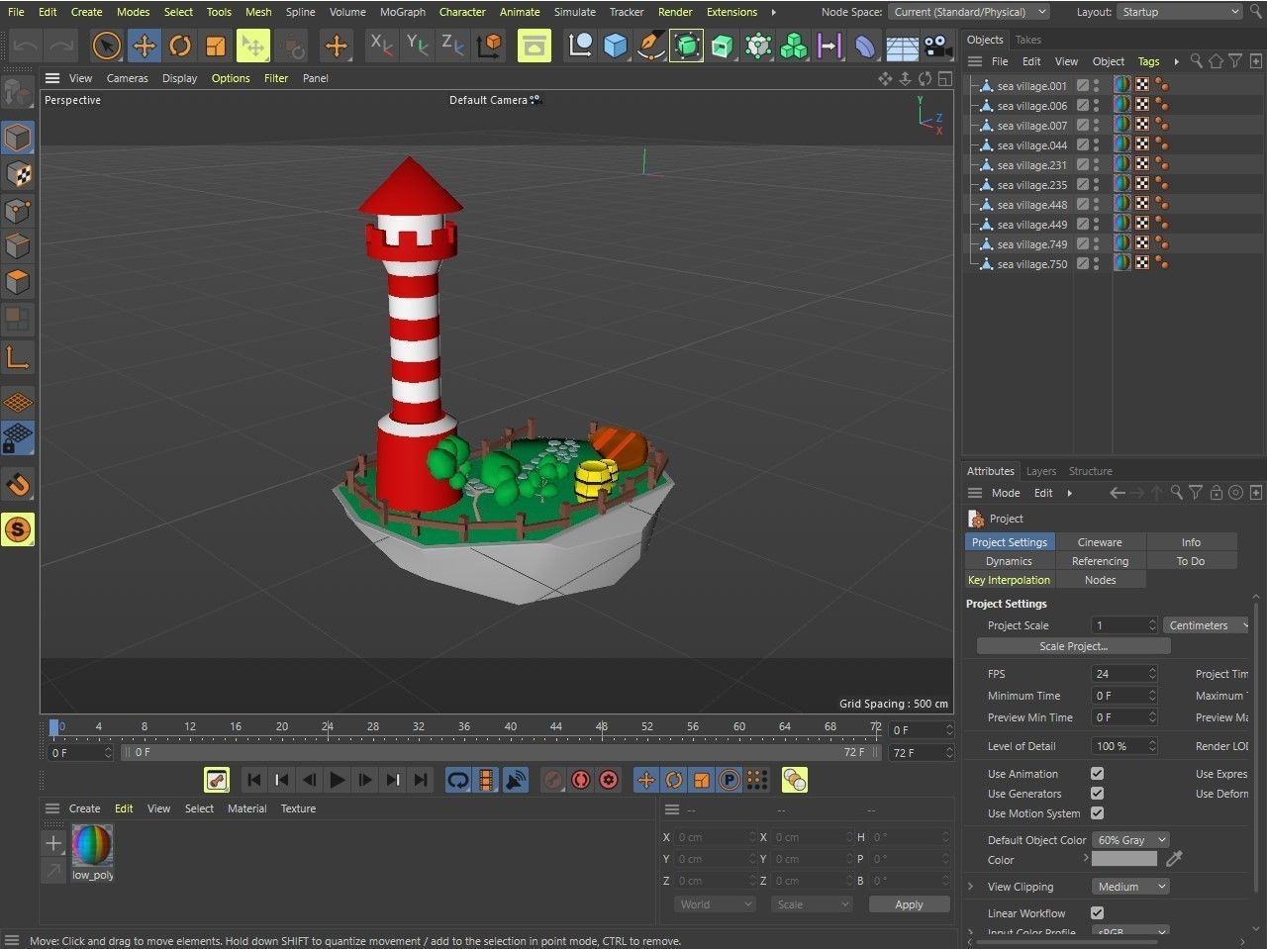Open the Node Space dropdown
The width and height of the screenshot is (1267, 949).
pyautogui.click(x=969, y=12)
